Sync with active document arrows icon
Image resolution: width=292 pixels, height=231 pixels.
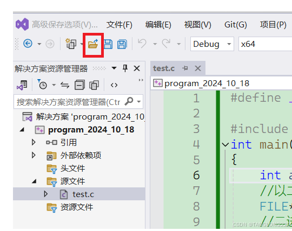[x=65, y=85]
